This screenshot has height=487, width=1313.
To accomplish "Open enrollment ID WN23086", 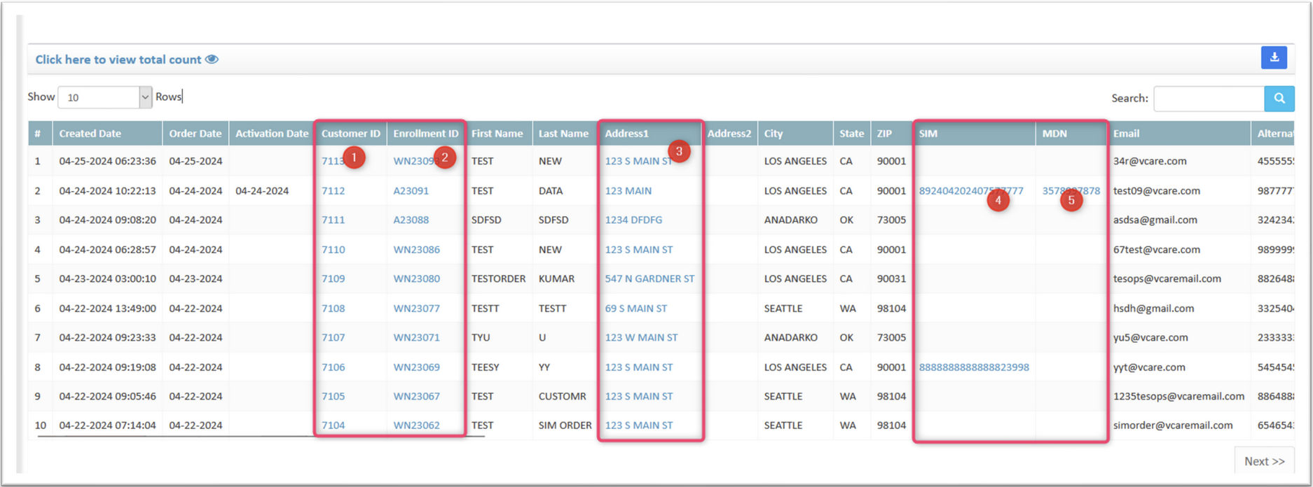I will [x=416, y=249].
